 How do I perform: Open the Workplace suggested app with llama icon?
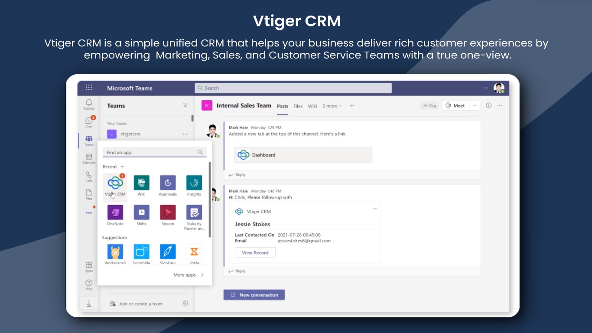[115, 254]
